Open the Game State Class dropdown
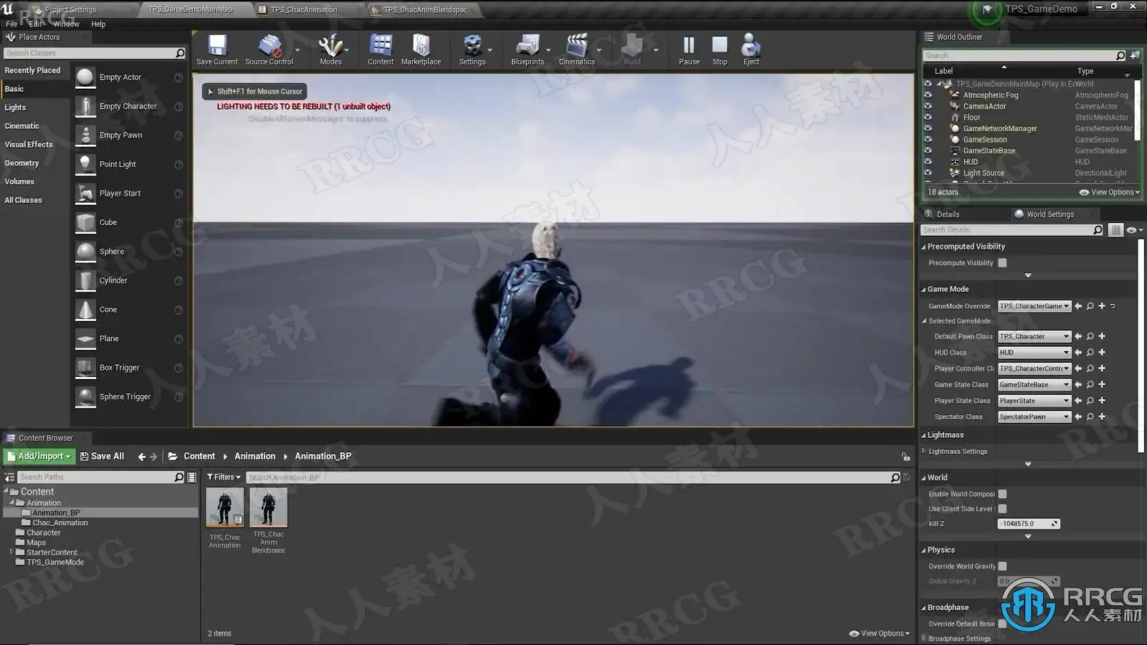 (x=1034, y=385)
